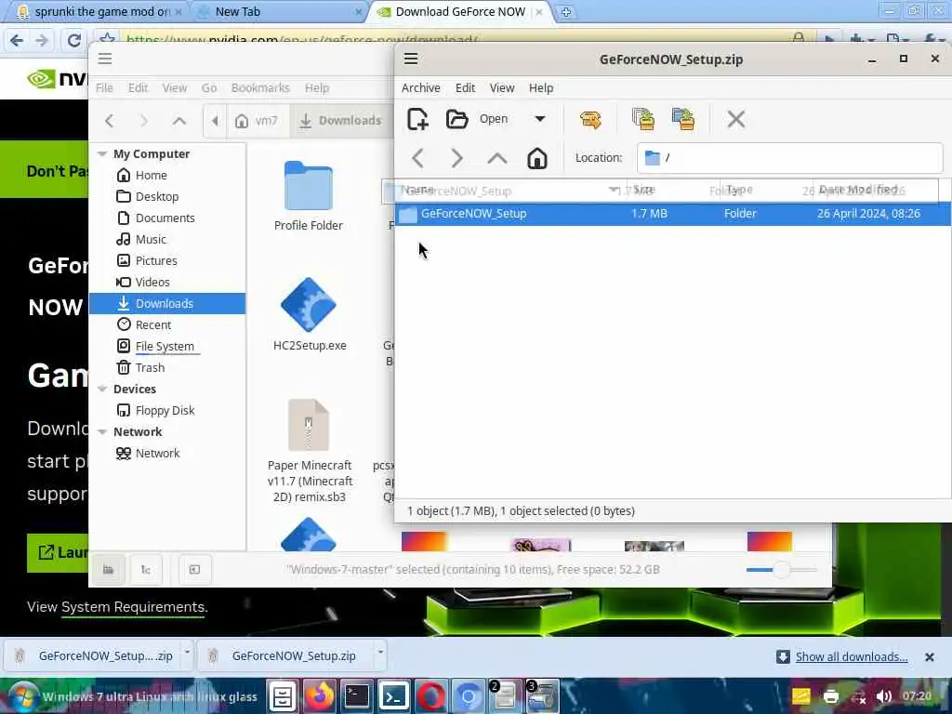Go forward in archive manager navigation
Screen dimensions: 952x714
456,158
